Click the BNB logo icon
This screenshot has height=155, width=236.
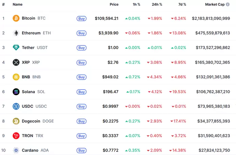pos(16,77)
